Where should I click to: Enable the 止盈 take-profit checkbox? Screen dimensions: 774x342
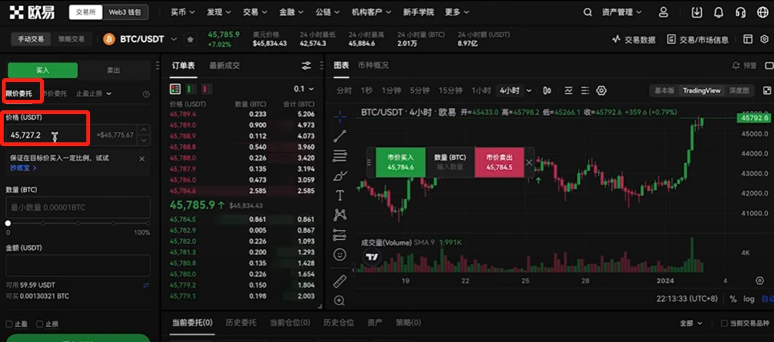tap(9, 324)
